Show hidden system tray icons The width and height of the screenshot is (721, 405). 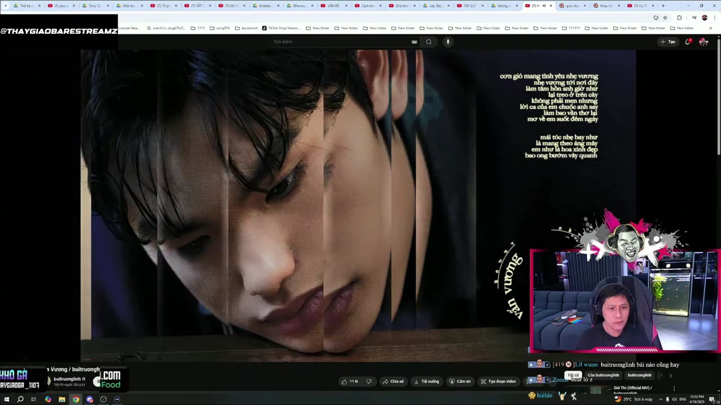[661, 399]
